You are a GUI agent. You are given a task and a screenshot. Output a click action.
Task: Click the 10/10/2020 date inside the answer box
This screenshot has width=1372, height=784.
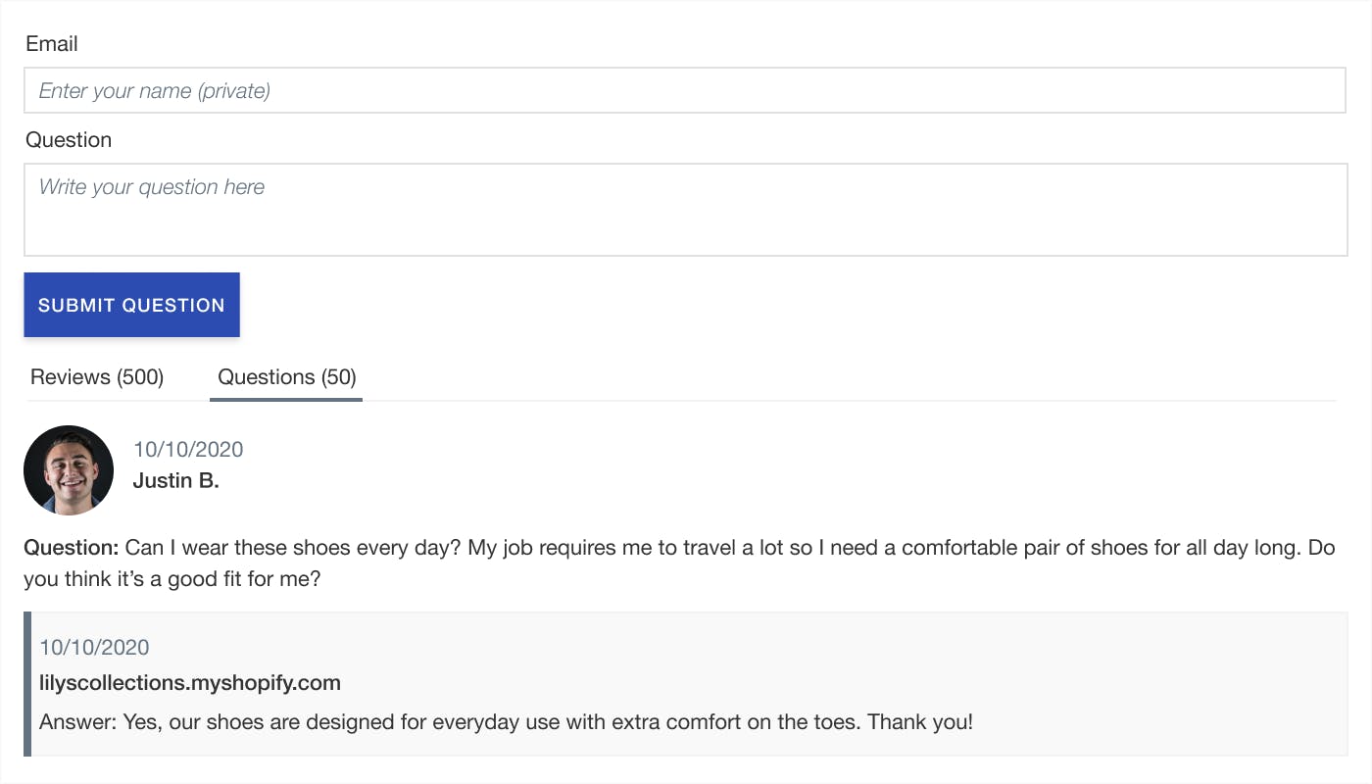pyautogui.click(x=94, y=648)
